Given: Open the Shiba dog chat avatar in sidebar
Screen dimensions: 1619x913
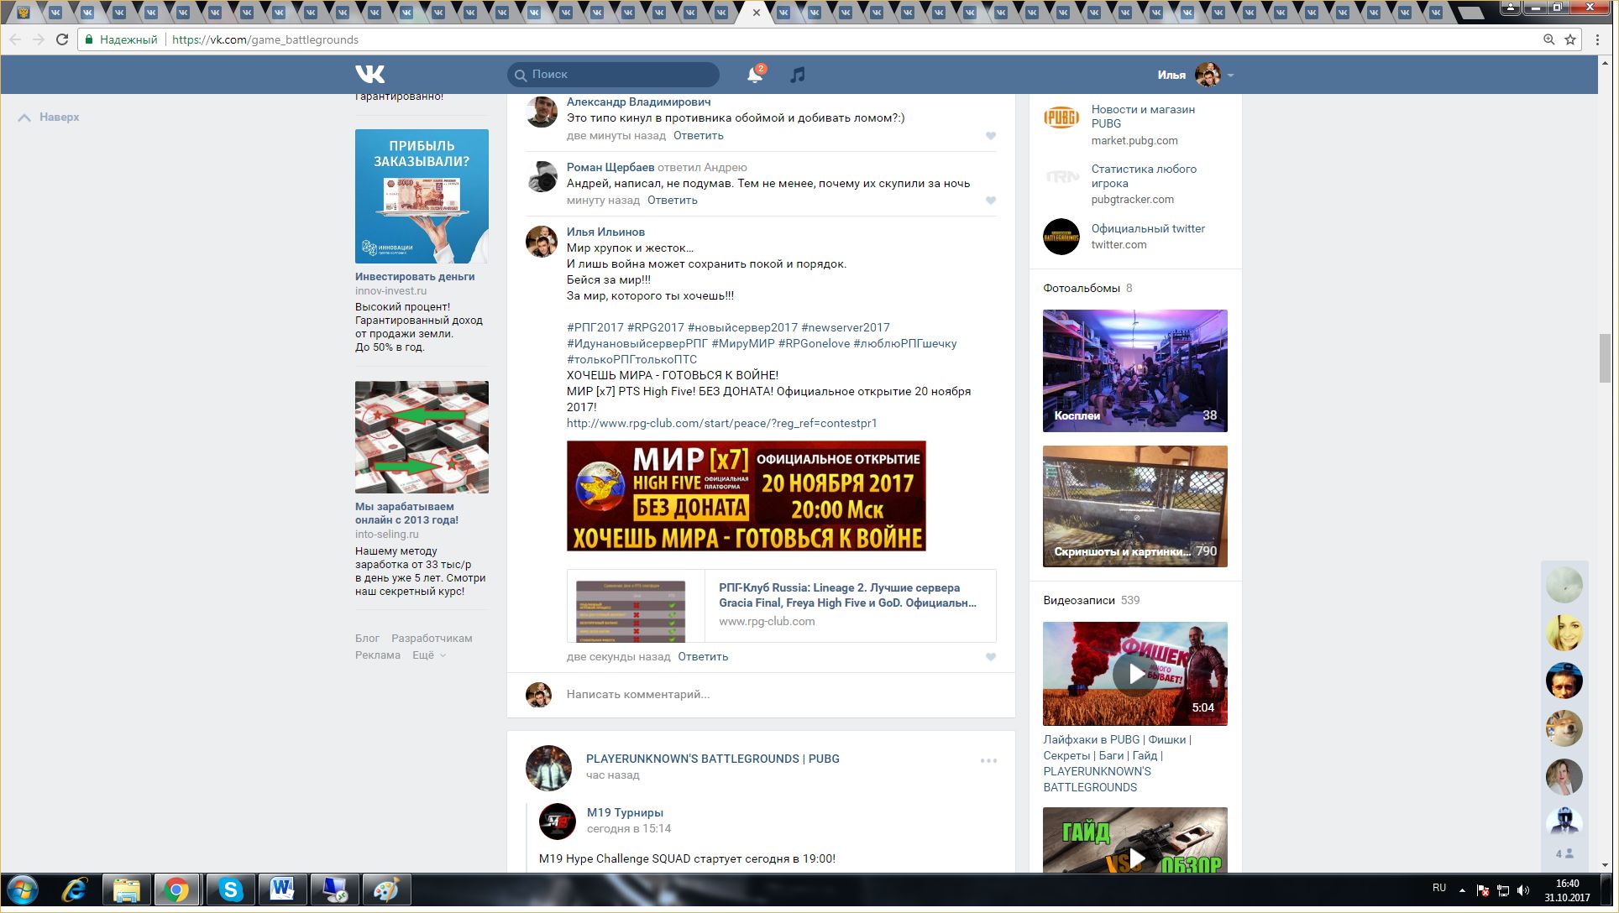Looking at the screenshot, I should pyautogui.click(x=1564, y=728).
